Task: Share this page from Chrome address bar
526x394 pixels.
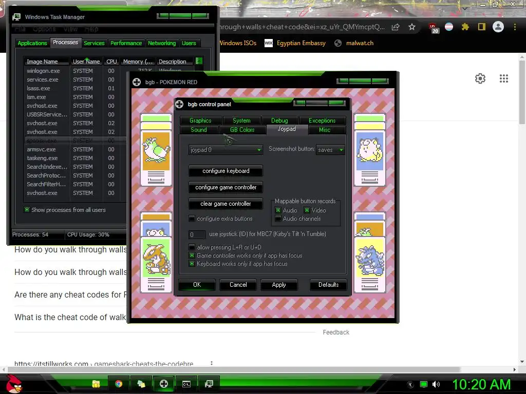Action: (x=396, y=27)
